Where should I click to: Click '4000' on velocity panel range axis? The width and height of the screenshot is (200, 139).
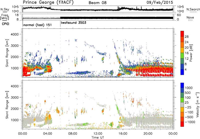(14, 86)
